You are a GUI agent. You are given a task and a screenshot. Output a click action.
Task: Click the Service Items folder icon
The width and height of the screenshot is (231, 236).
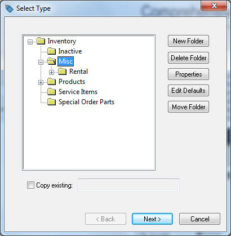51,92
